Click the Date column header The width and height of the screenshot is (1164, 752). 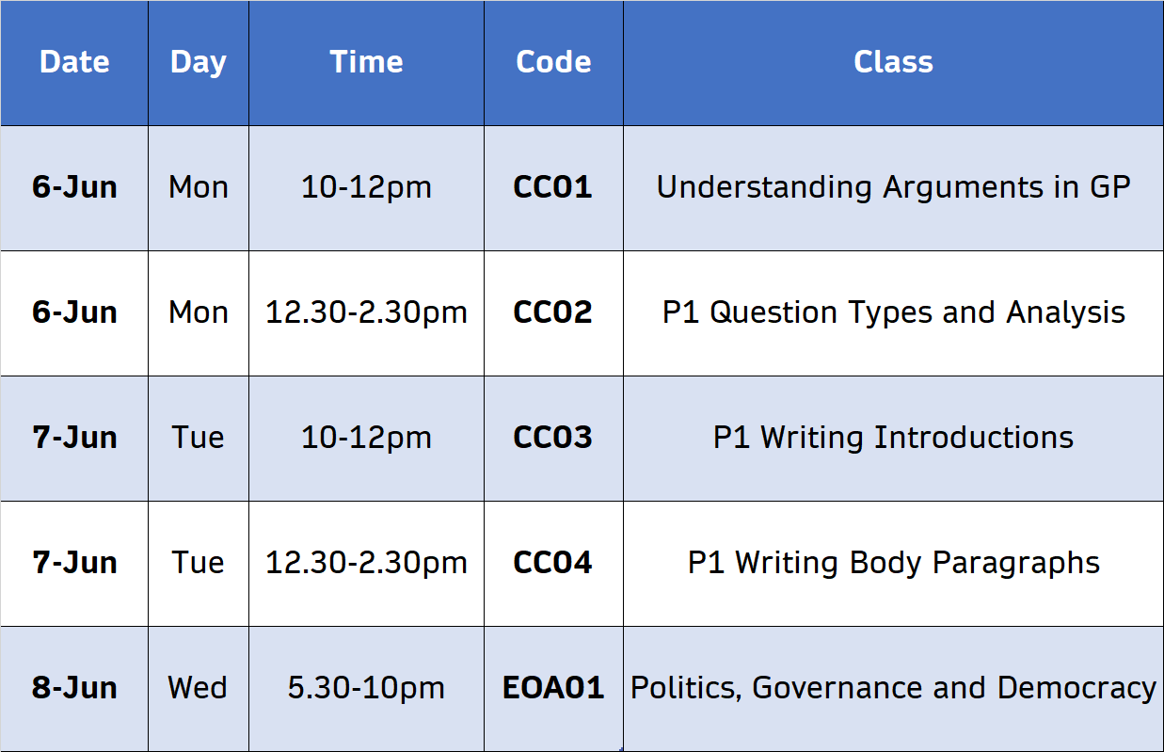74,62
